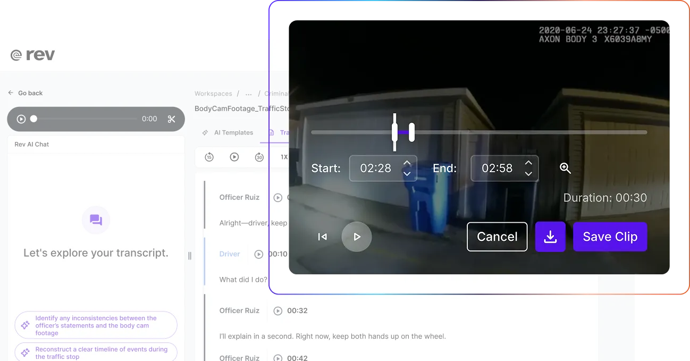Download the clip

550,237
